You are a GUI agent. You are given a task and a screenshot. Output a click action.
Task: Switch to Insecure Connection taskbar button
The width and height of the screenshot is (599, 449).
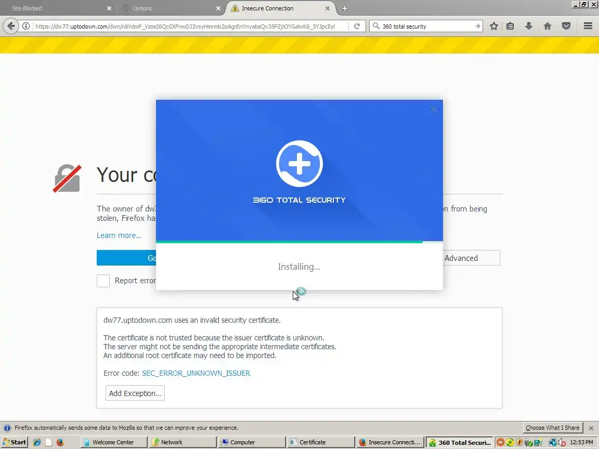point(390,442)
